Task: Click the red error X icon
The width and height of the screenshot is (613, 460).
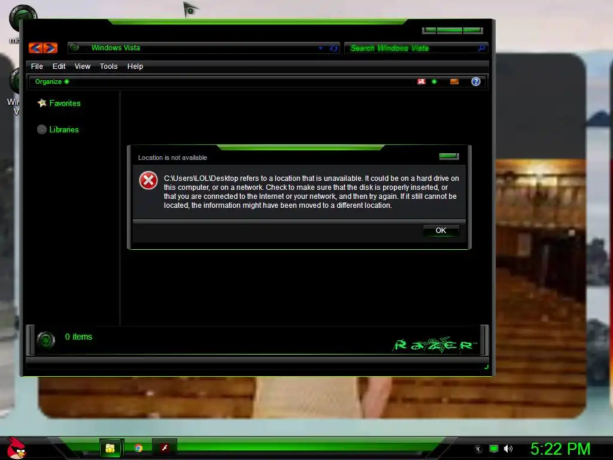Action: pyautogui.click(x=148, y=180)
